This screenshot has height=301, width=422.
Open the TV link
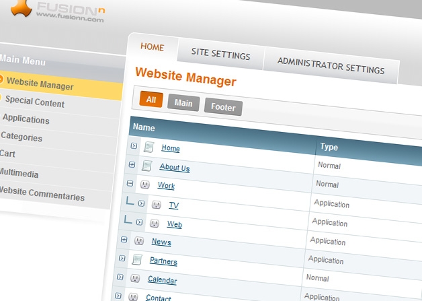click(174, 205)
